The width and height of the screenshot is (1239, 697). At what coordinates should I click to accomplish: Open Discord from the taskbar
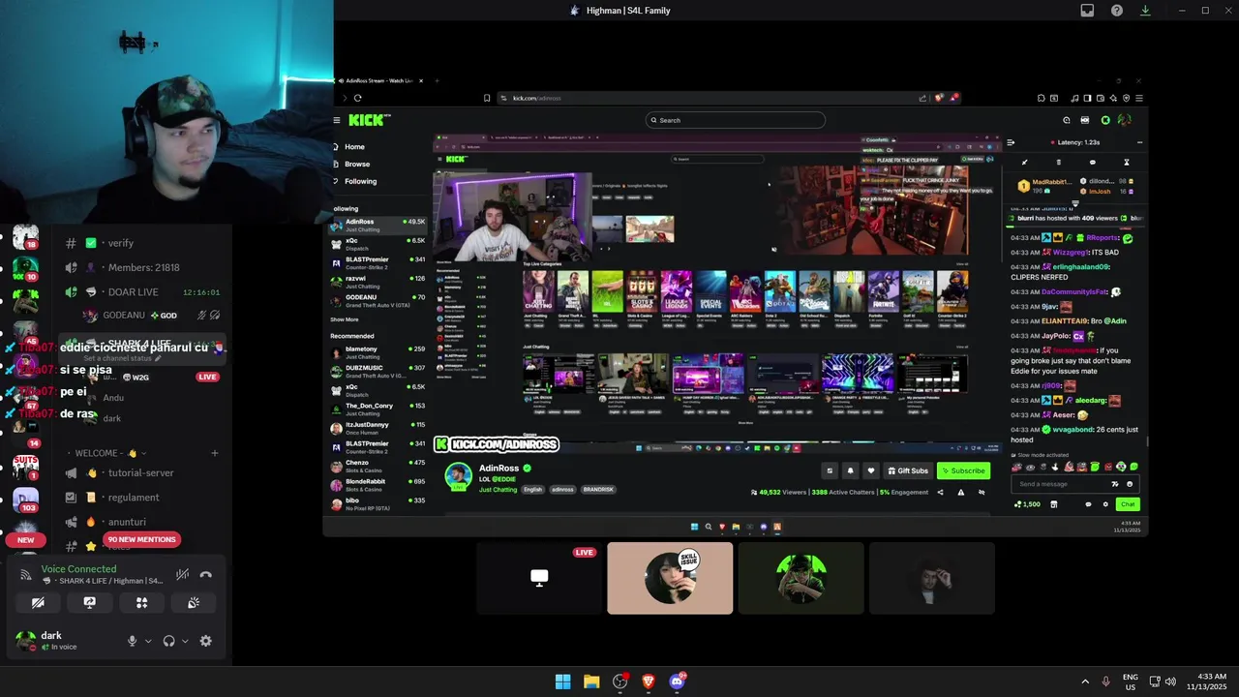coord(677,682)
